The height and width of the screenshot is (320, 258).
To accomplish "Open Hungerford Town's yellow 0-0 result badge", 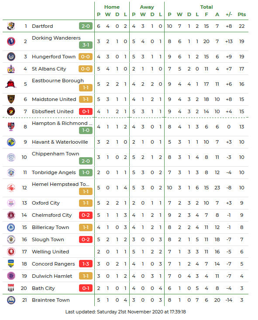I will tap(86, 57).
